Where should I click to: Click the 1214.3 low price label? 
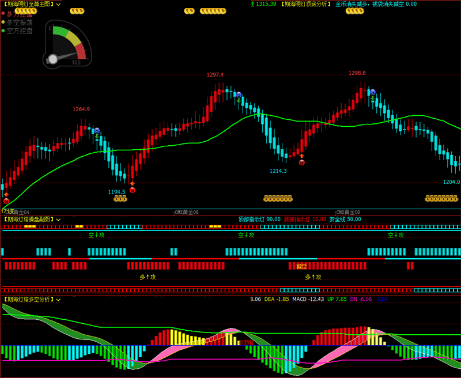tap(278, 171)
